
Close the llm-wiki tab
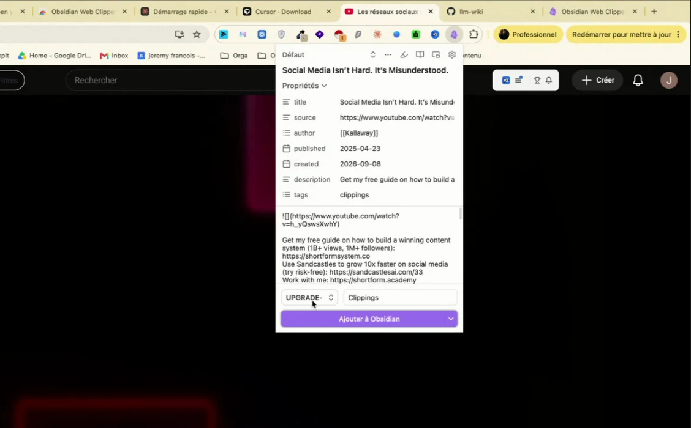532,12
